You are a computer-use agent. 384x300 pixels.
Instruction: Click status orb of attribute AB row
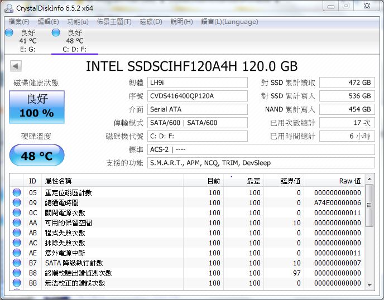(17, 233)
